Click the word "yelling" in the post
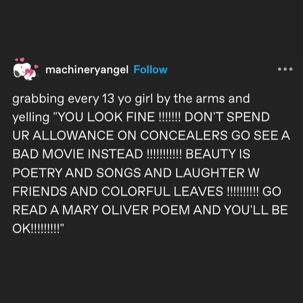This screenshot has height=303, width=303. (31, 118)
